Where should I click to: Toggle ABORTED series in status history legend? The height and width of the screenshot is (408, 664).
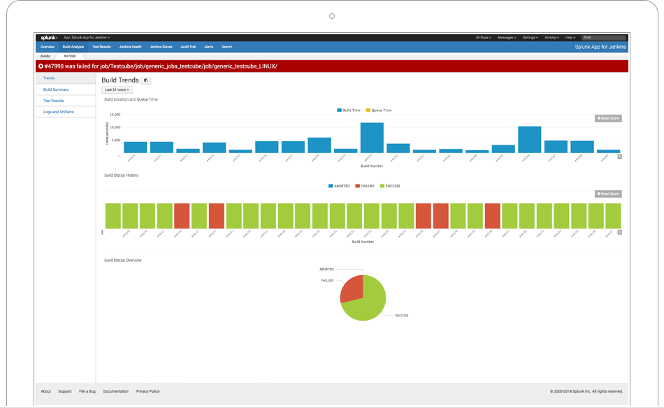coord(339,187)
